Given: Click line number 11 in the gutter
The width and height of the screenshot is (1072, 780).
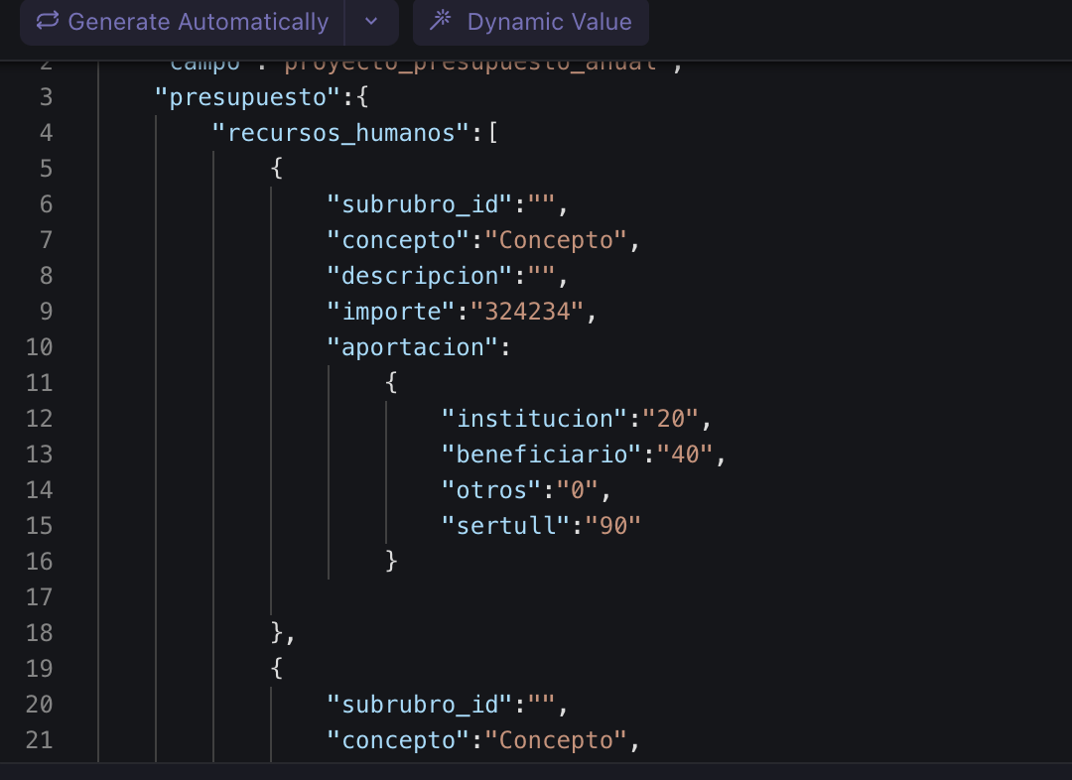Looking at the screenshot, I should click(40, 383).
